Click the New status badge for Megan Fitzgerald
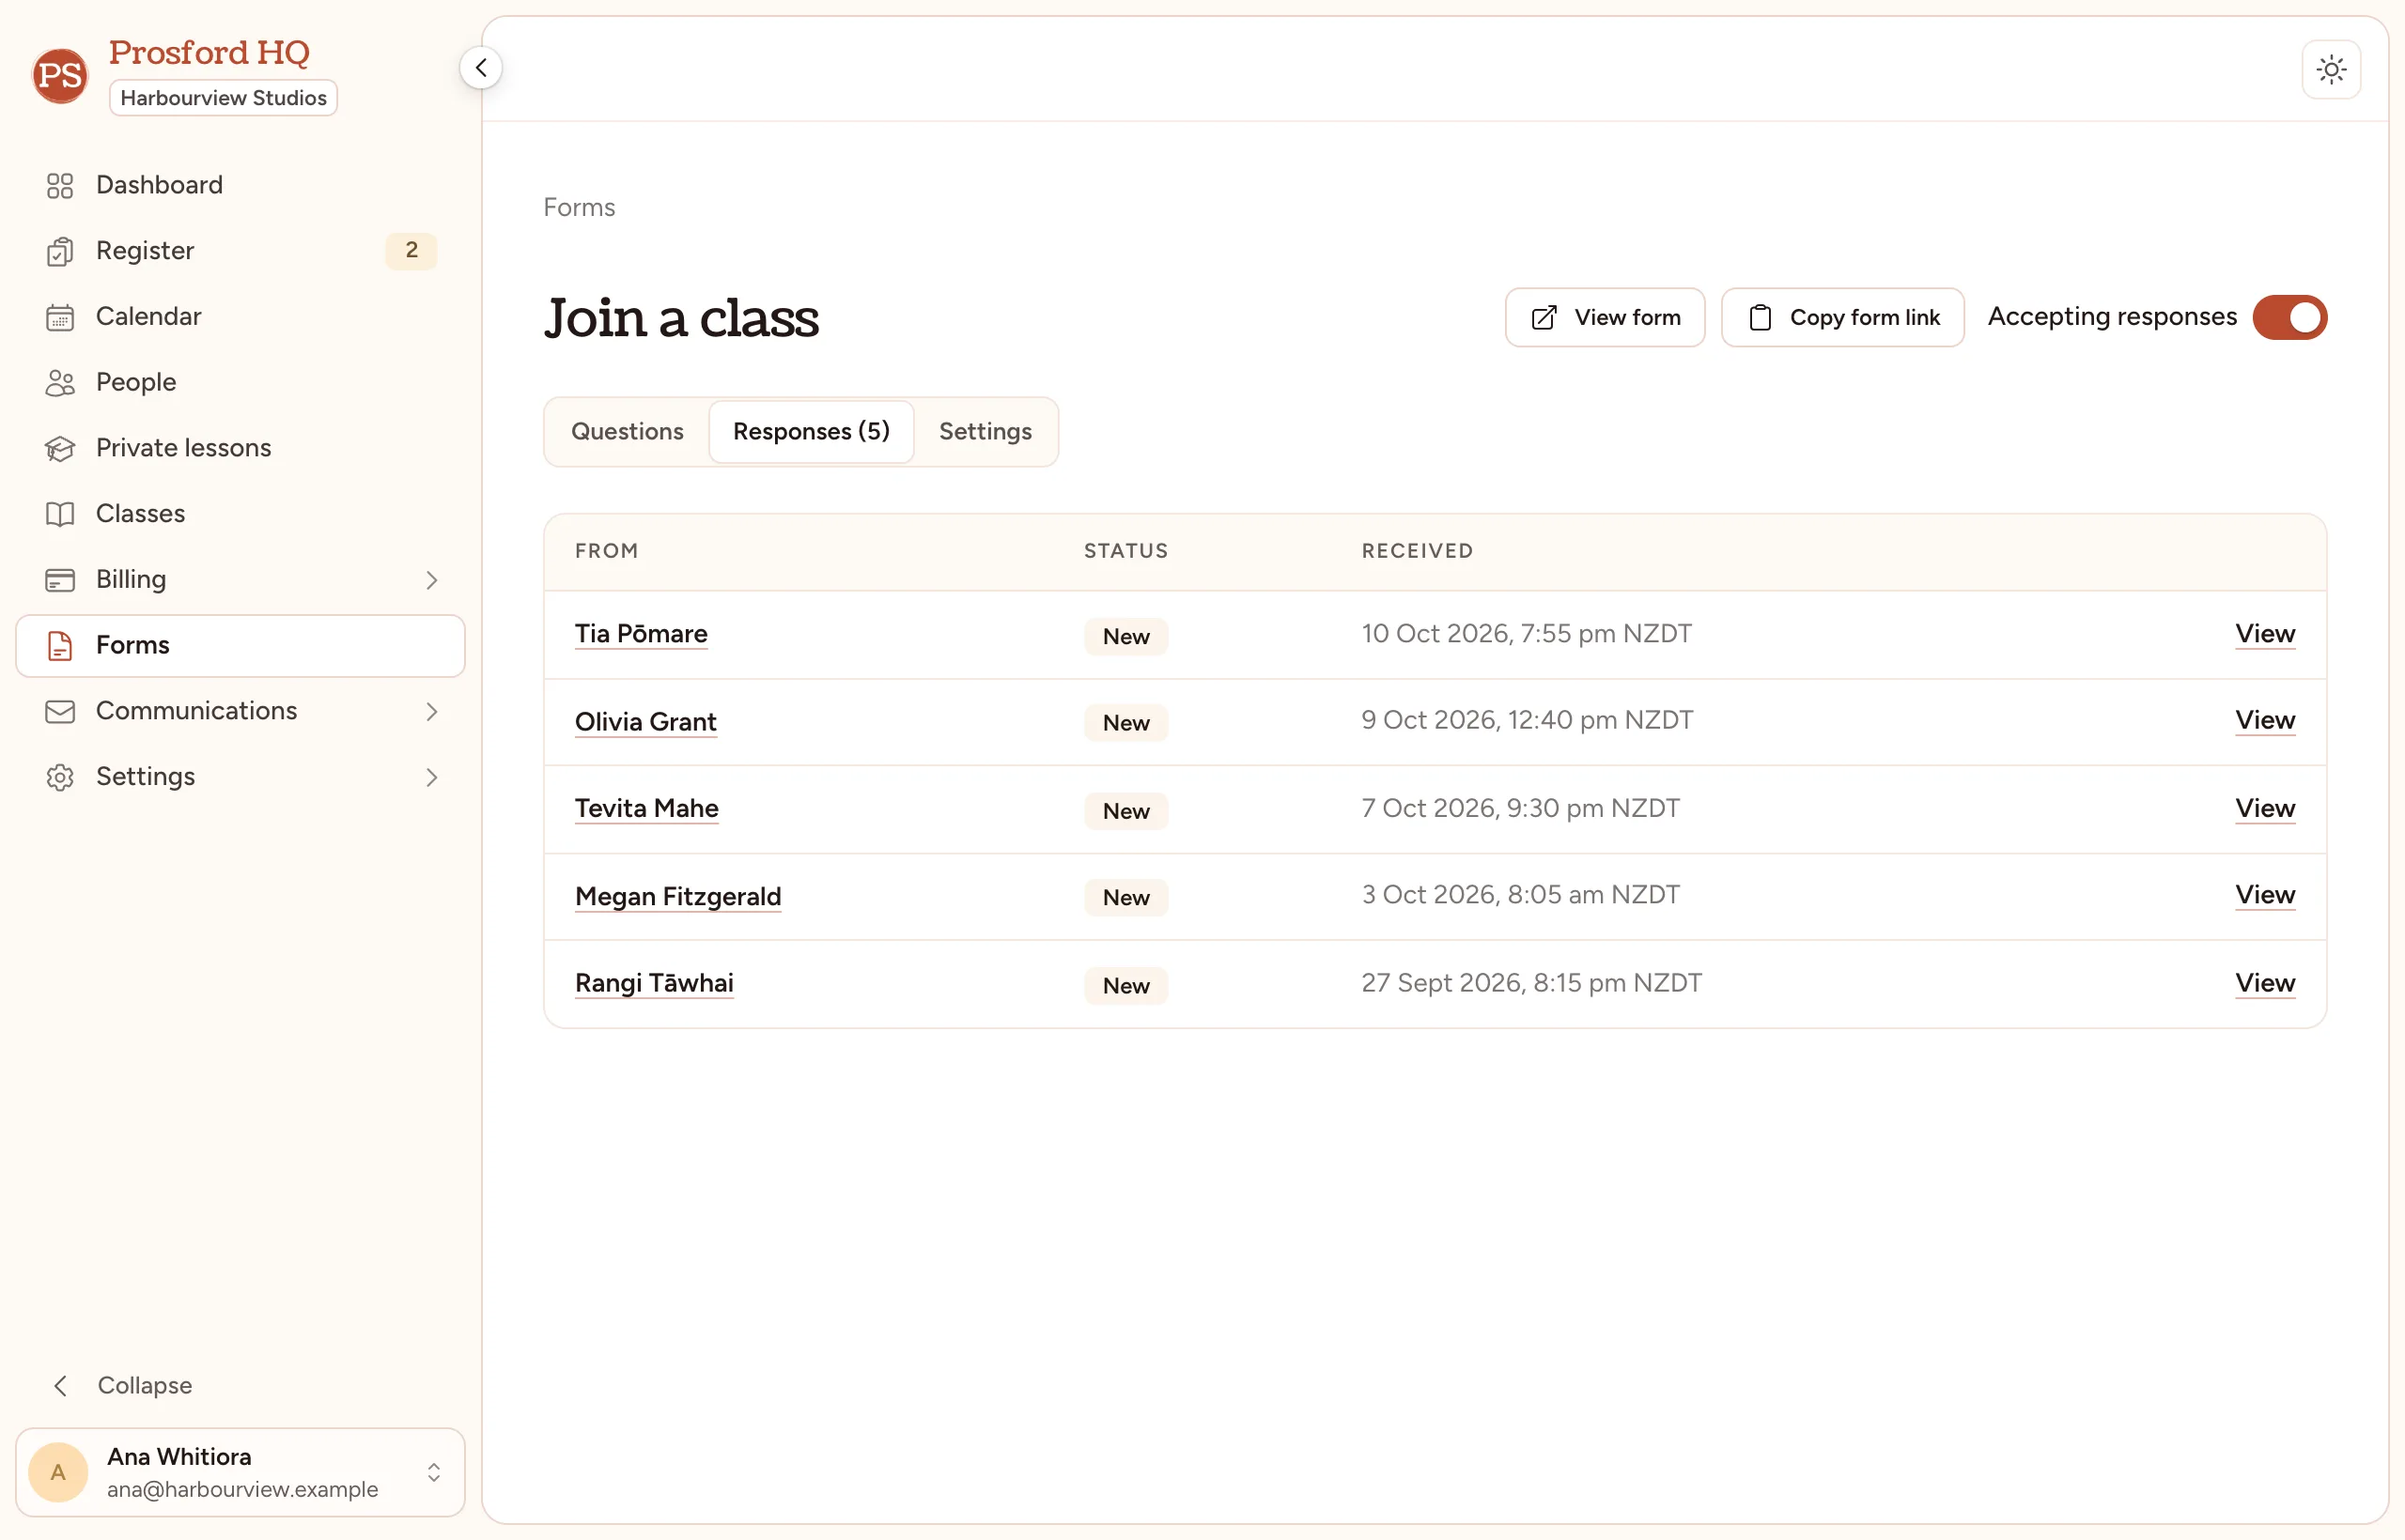Image resolution: width=2405 pixels, height=1540 pixels. pyautogui.click(x=1125, y=898)
